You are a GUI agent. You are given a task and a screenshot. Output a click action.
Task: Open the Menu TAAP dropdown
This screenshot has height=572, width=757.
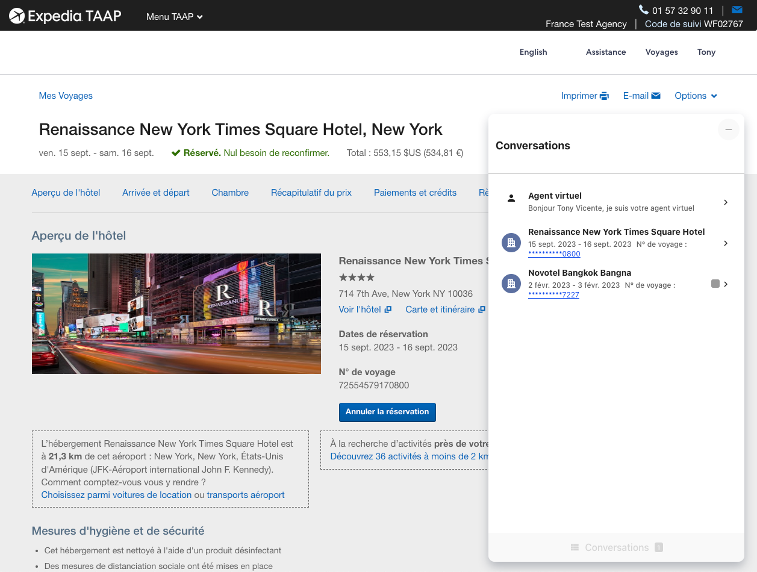click(x=175, y=17)
